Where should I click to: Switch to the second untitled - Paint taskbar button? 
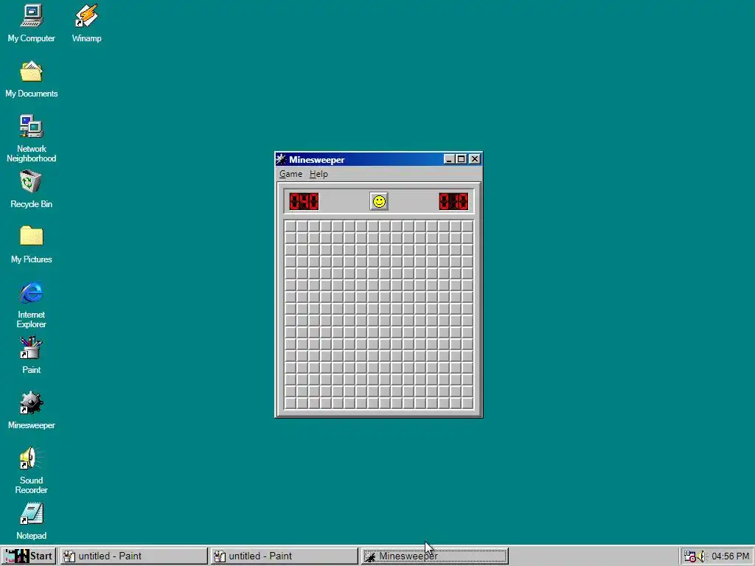pos(284,556)
